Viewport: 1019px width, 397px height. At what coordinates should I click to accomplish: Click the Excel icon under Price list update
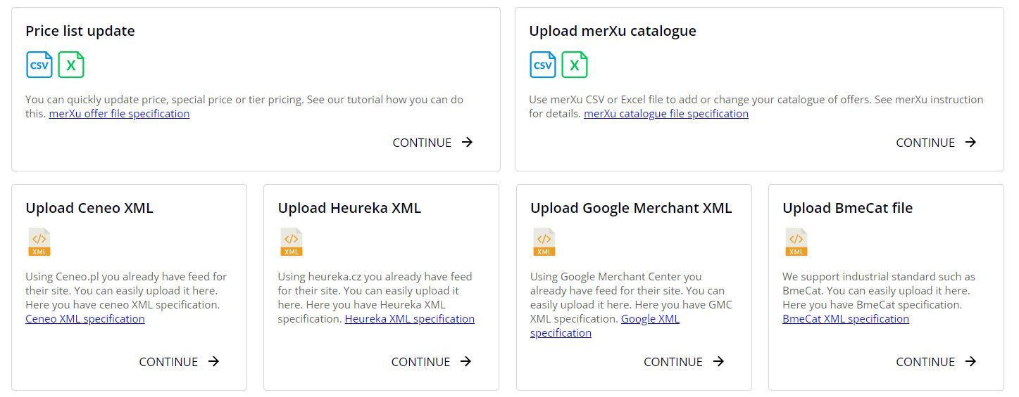click(71, 65)
